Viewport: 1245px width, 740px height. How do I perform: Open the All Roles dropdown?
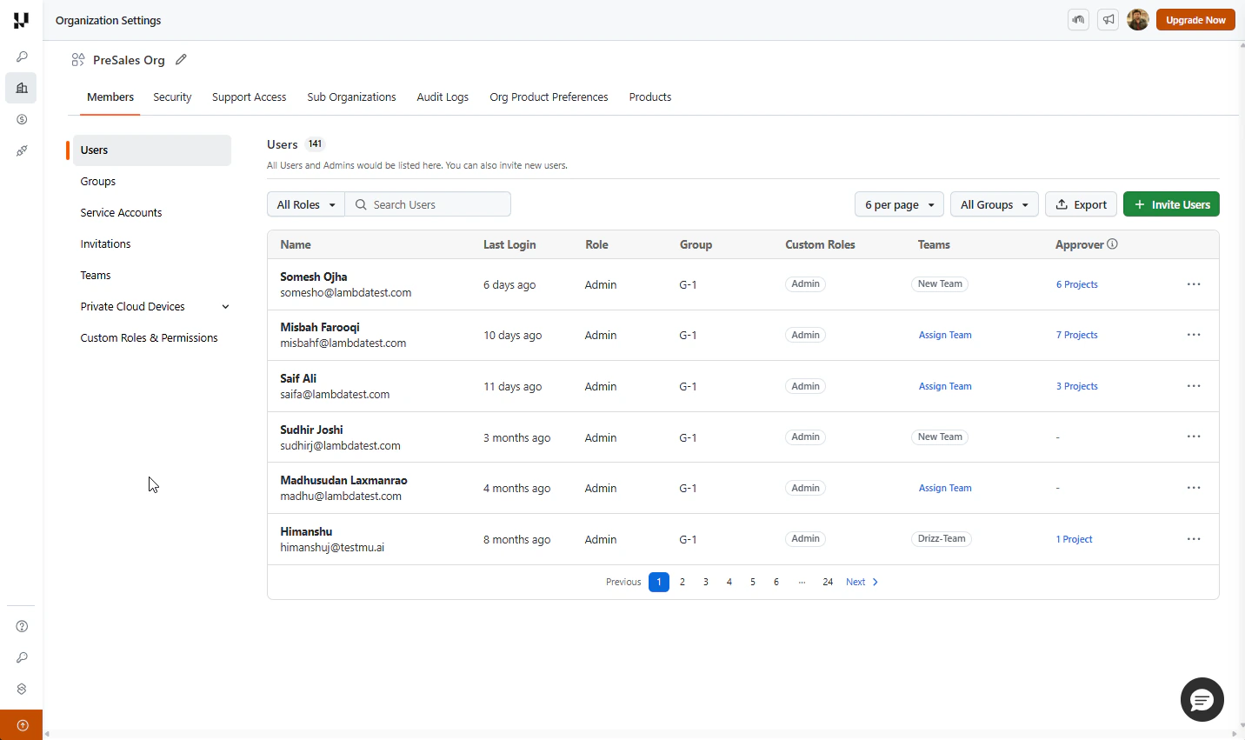306,204
